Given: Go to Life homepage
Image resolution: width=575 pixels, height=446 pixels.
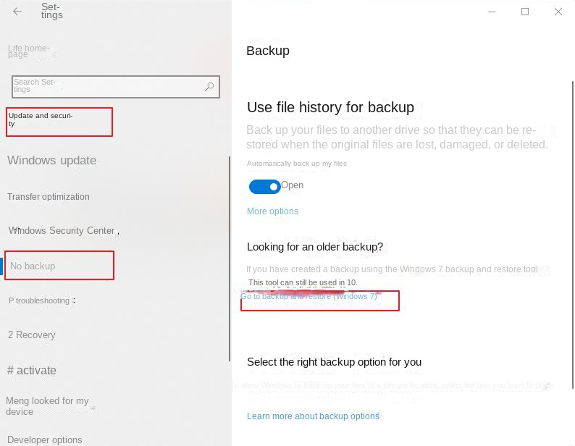Looking at the screenshot, I should click(x=29, y=51).
